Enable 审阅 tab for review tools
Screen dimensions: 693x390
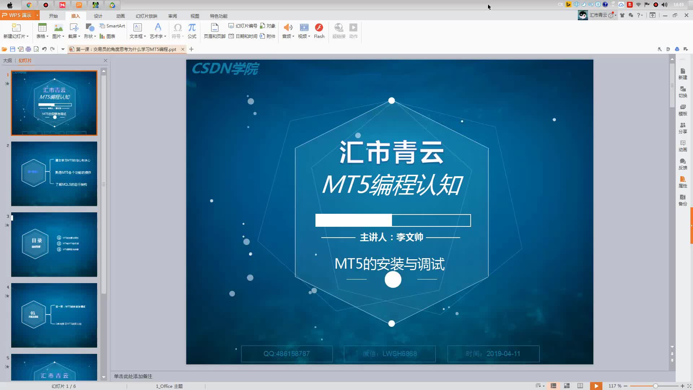(x=172, y=16)
